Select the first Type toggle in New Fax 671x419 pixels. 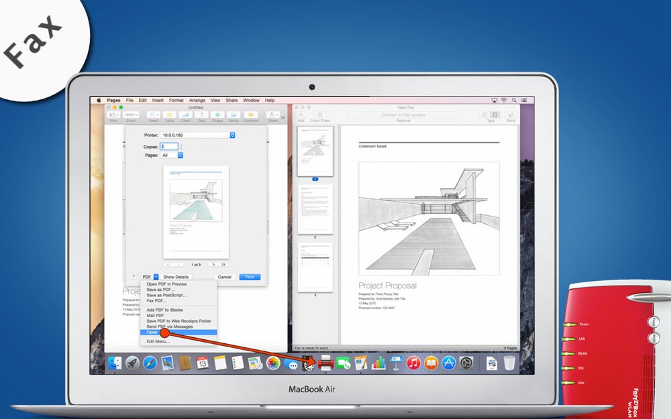(x=485, y=115)
